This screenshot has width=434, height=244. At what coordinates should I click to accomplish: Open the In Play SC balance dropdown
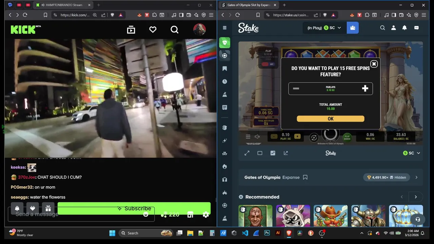click(x=324, y=28)
